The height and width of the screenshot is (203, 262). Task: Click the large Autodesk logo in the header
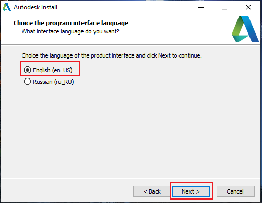tap(245, 29)
